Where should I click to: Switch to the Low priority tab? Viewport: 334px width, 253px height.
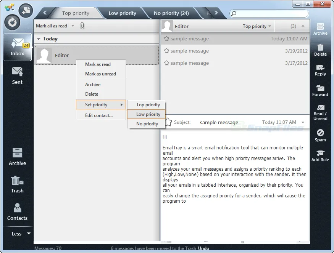122,13
